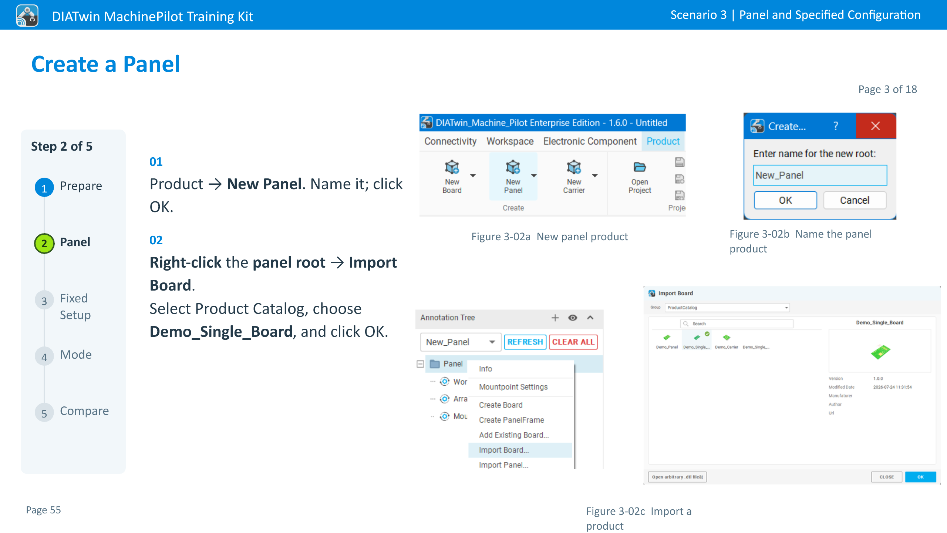This screenshot has height=533, width=947.
Task: Click the plus icon in Annotation Tree header
Action: pyautogui.click(x=555, y=318)
